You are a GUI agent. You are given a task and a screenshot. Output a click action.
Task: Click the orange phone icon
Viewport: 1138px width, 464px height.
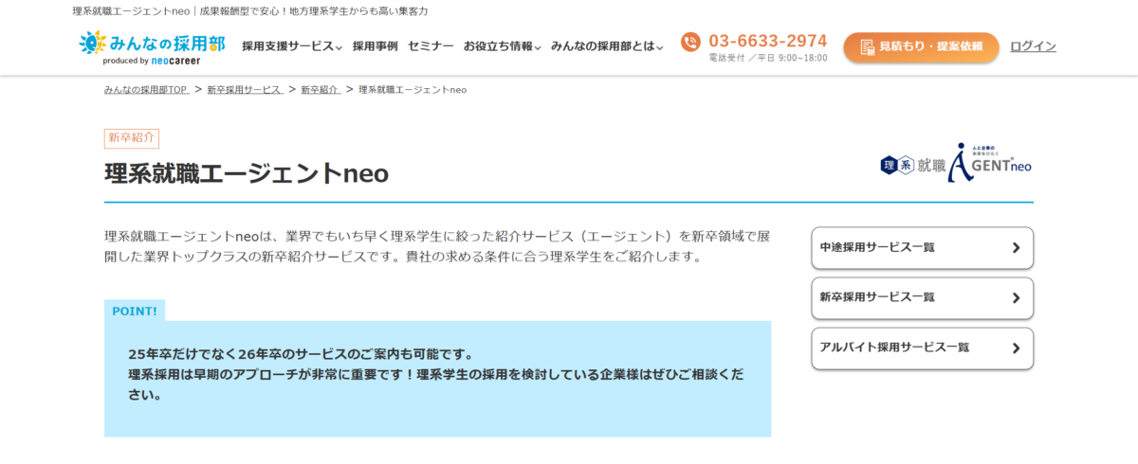pos(690,43)
